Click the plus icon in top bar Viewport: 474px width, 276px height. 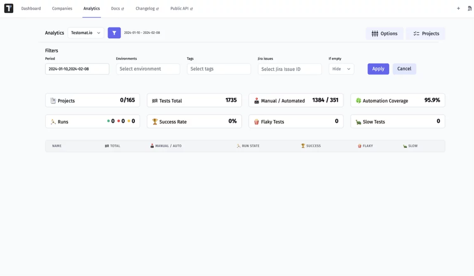click(x=458, y=8)
